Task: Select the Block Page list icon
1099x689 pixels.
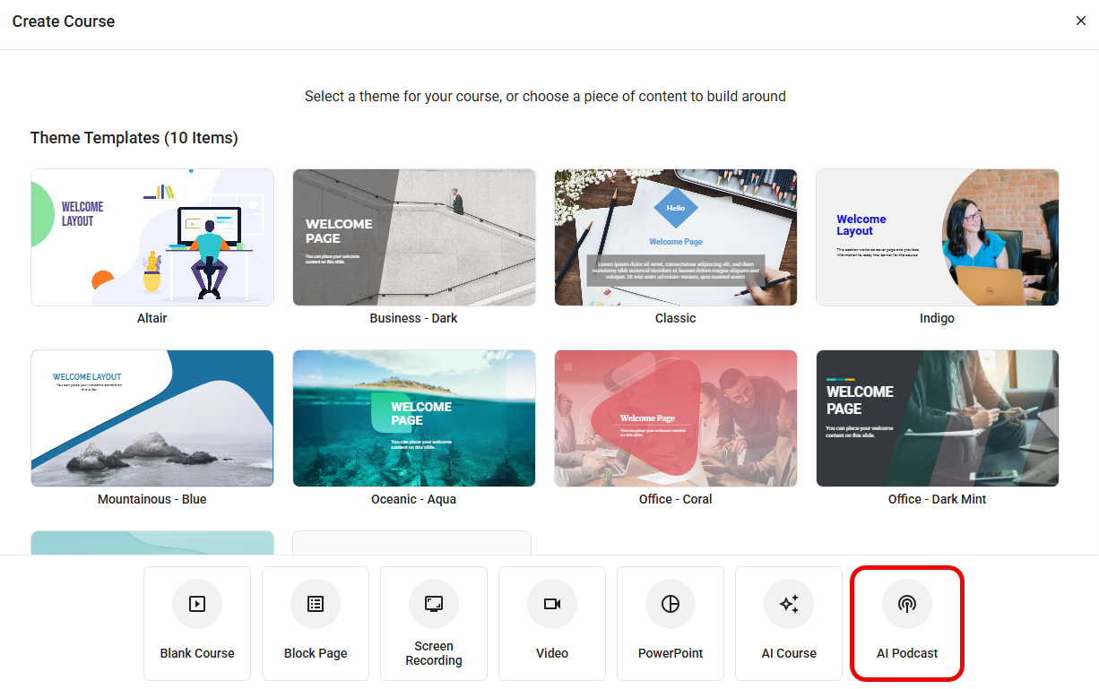Action: (316, 604)
